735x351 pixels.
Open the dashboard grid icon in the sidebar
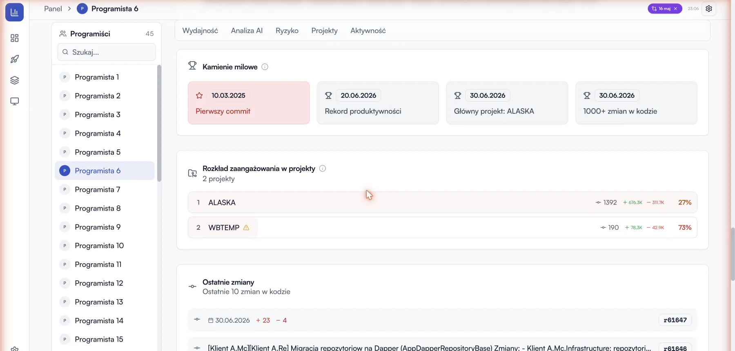pos(15,38)
